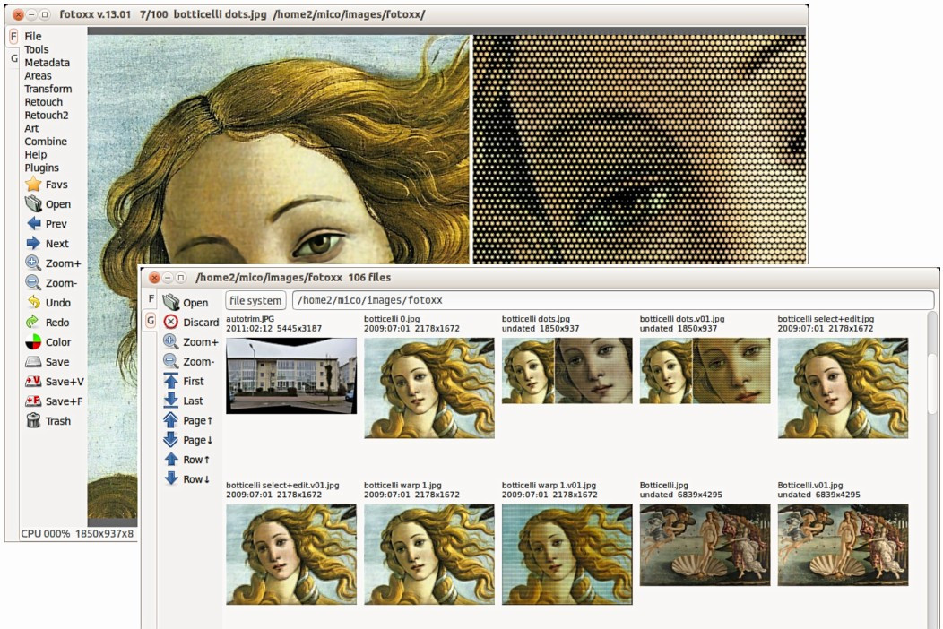Open the Transform menu
The height and width of the screenshot is (629, 943).
tap(48, 89)
